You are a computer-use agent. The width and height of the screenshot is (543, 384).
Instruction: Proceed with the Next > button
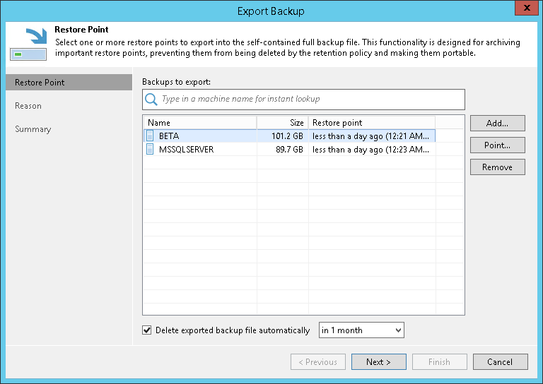click(378, 362)
